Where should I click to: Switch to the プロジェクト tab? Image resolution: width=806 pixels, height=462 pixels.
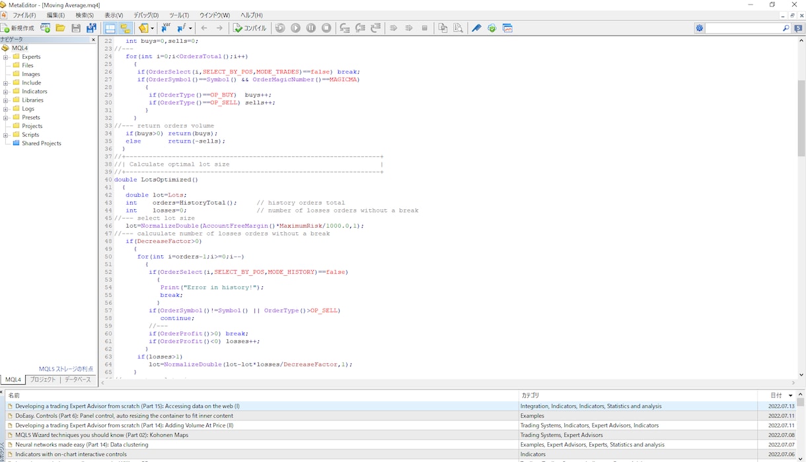tap(43, 380)
